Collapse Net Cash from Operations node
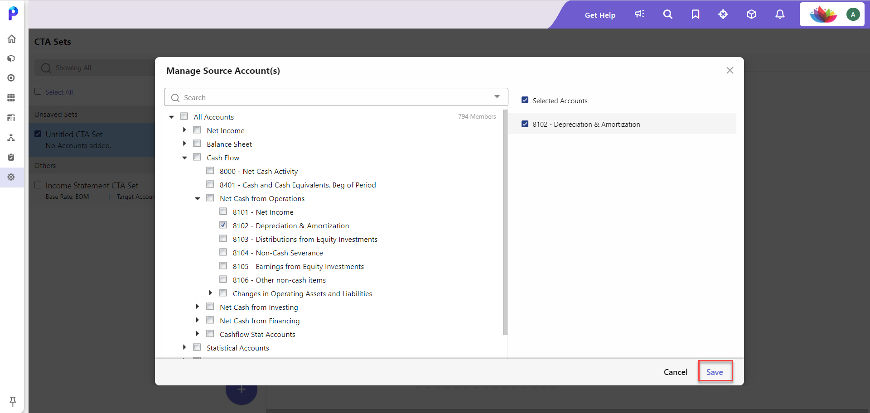This screenshot has width=870, height=413. pyautogui.click(x=198, y=198)
